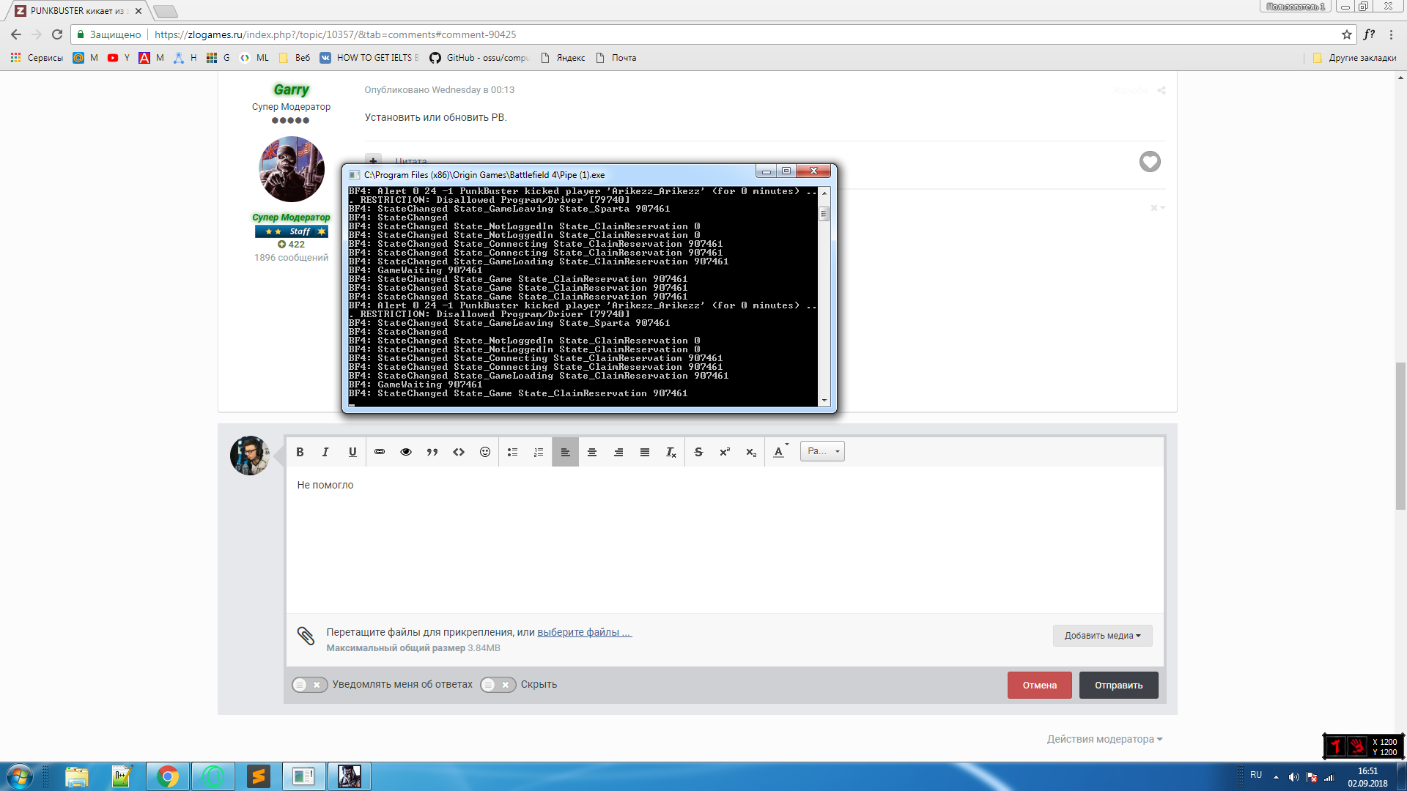This screenshot has height=791, width=1407.
Task: Submit the reply with Отправить button
Action: pyautogui.click(x=1119, y=686)
